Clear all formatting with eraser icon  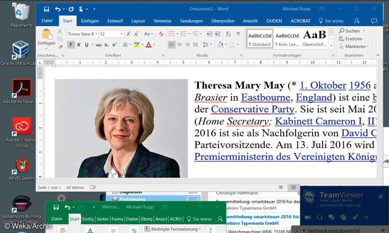pyautogui.click(x=161, y=34)
